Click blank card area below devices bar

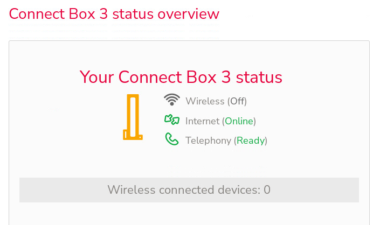coord(189,214)
